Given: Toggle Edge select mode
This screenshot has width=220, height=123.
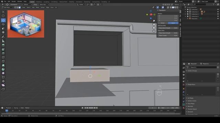Looking at the screenshot, I should (18, 8).
